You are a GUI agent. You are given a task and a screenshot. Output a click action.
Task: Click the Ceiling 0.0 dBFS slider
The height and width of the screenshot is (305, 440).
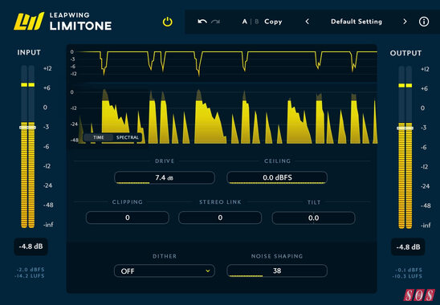point(277,177)
